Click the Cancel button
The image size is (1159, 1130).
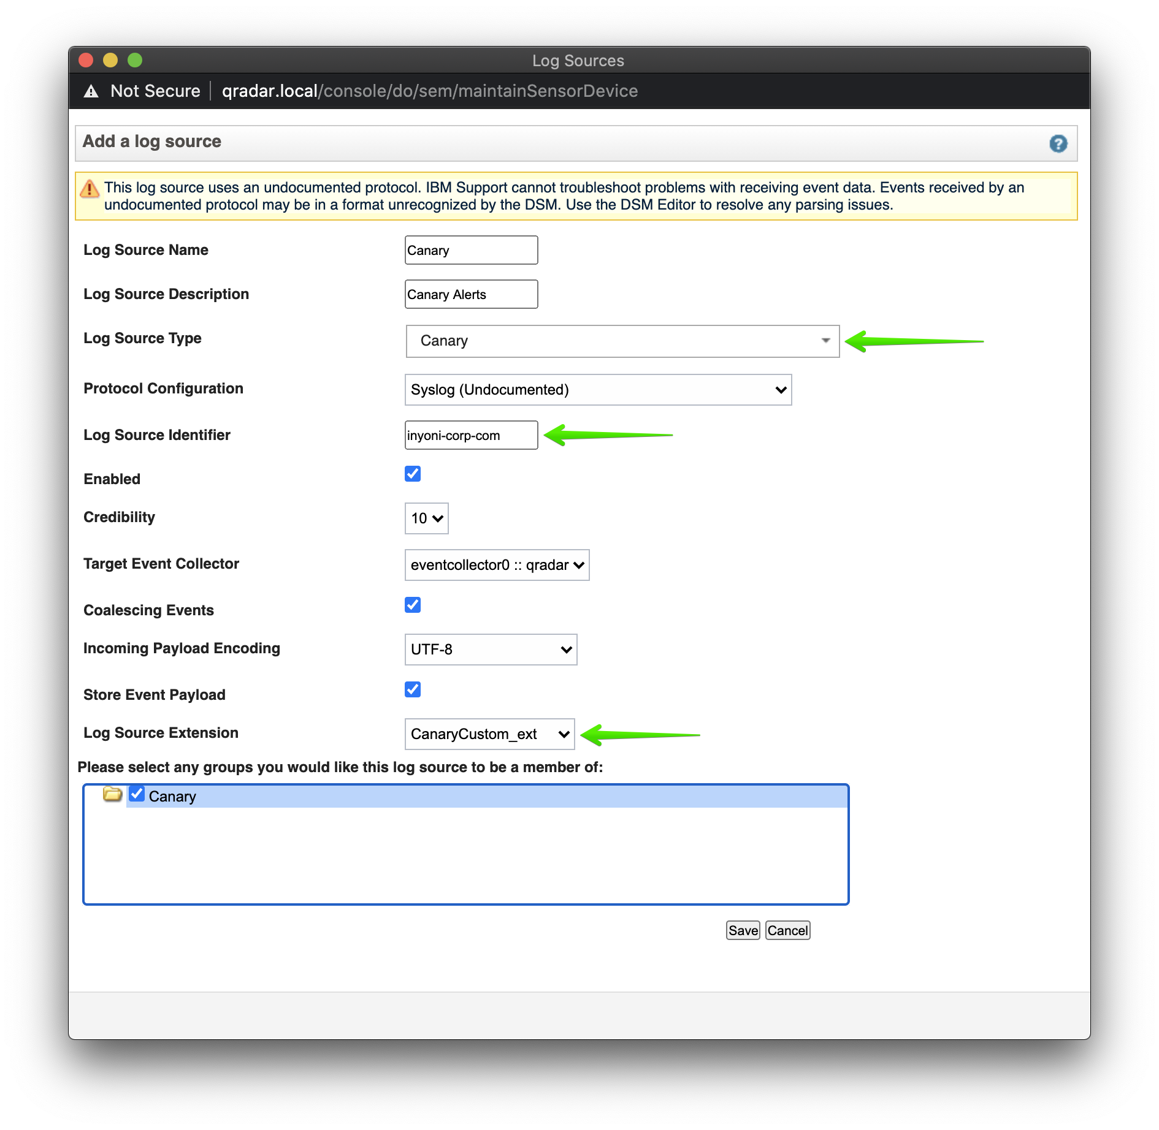tap(787, 930)
